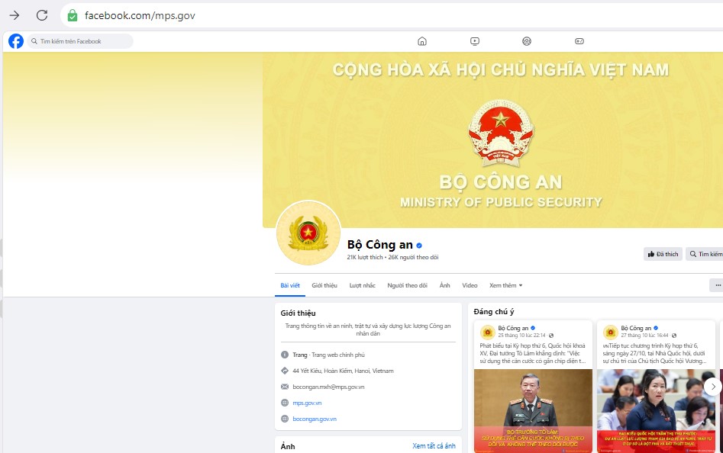This screenshot has height=453, width=723.
Task: Click the 26K người theo dõi count
Action: [x=413, y=257]
